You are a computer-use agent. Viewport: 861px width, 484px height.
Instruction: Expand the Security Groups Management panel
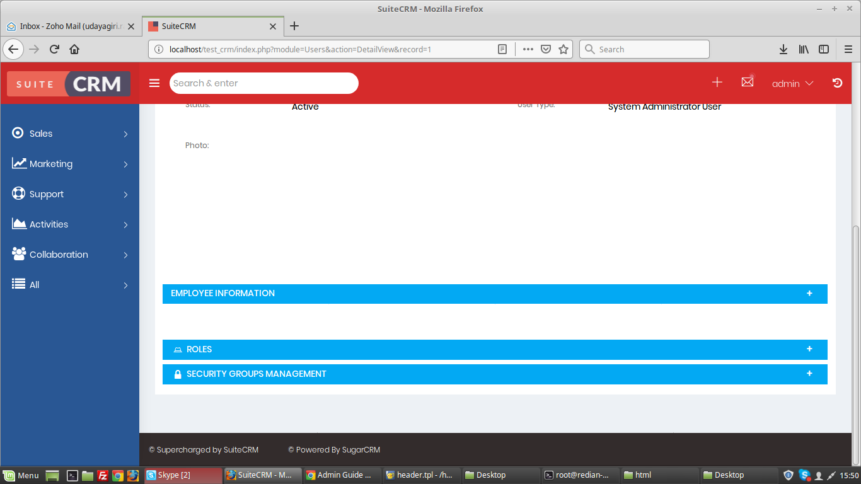tap(495, 374)
